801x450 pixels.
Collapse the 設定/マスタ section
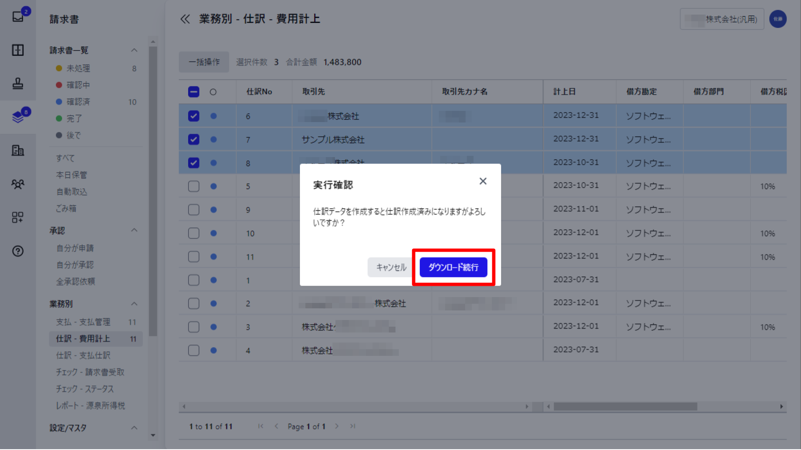(x=134, y=428)
